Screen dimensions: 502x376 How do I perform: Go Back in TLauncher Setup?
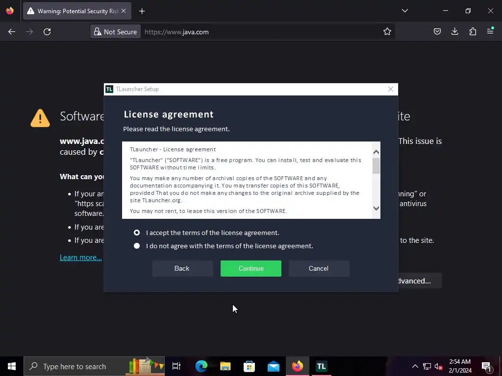pos(182,269)
